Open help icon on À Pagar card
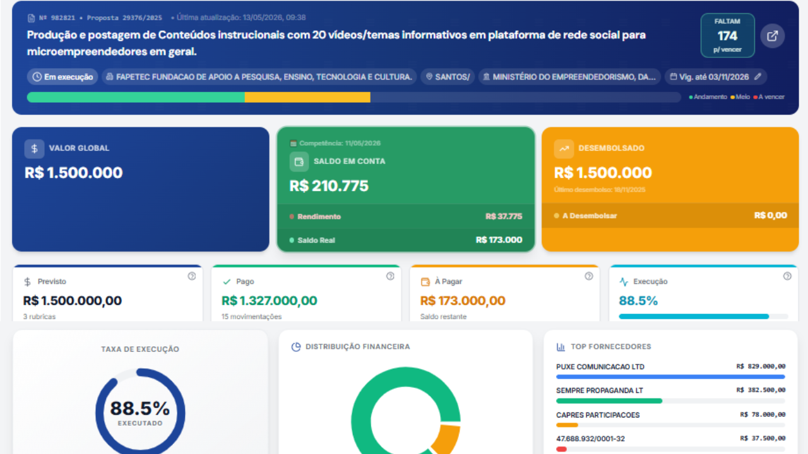 (589, 276)
